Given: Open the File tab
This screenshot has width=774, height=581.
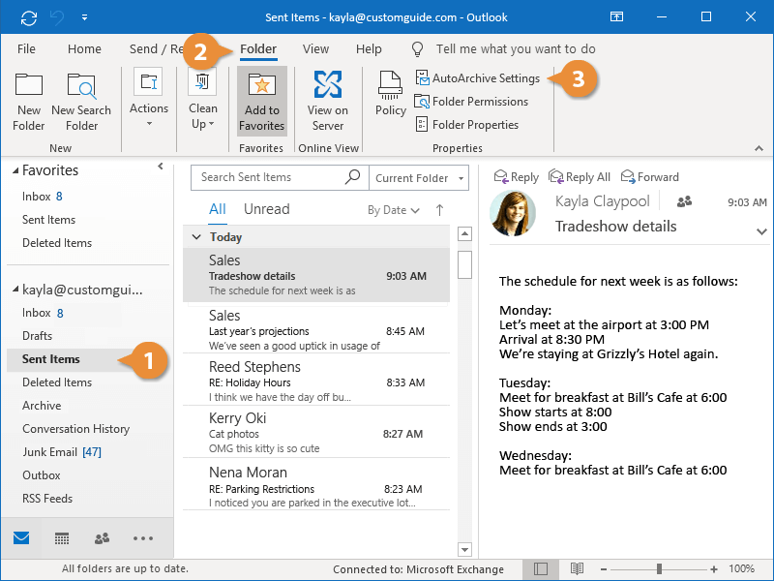Looking at the screenshot, I should click(26, 49).
